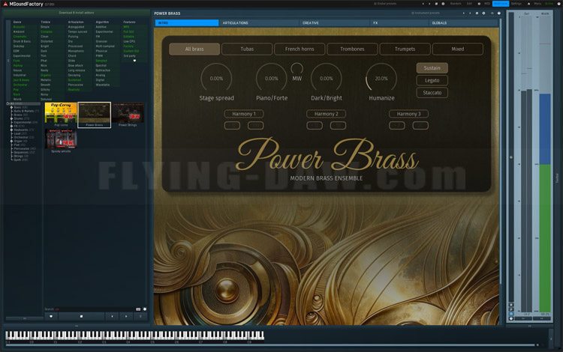Click the round icon right of the search field
The image size is (563, 352).
coord(145,309)
